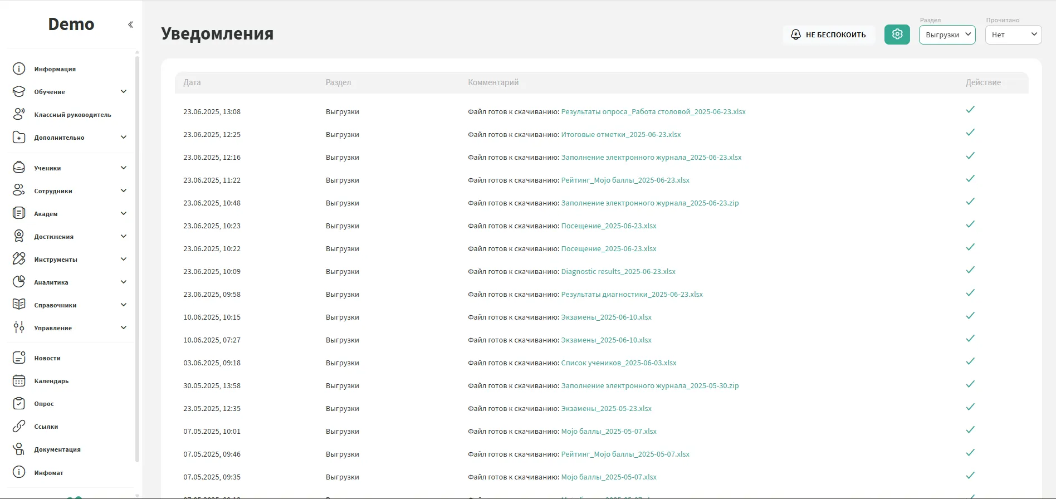
Task: Open the Раздел dropdown showing Выгрузки
Action: pos(947,35)
